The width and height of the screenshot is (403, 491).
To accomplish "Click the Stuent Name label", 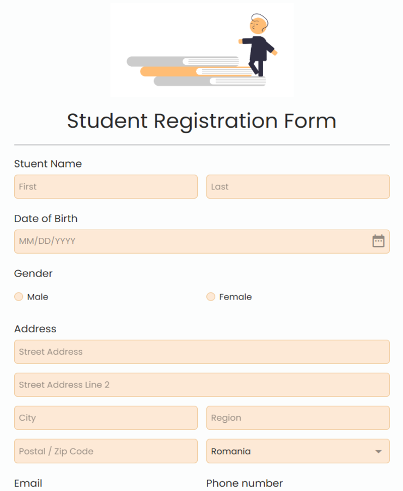I will [x=48, y=164].
